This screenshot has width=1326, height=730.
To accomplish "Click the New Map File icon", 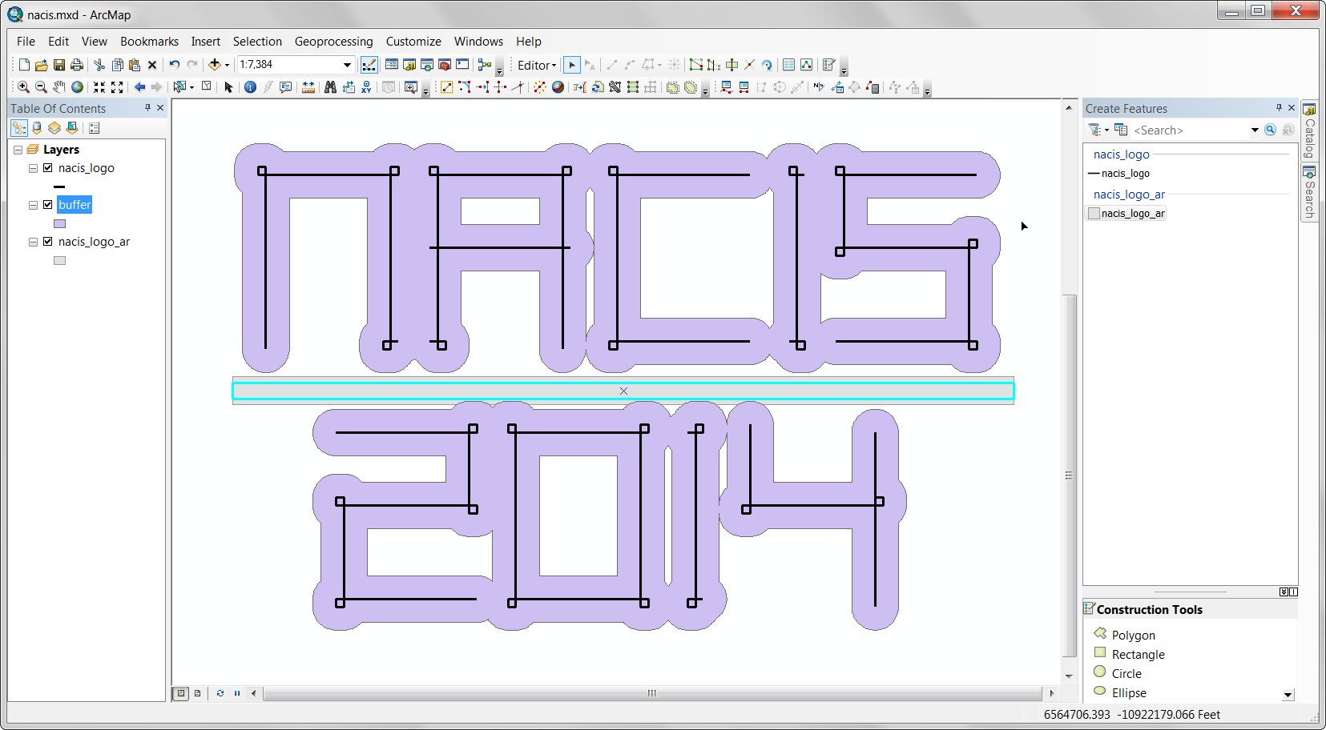I will pyautogui.click(x=24, y=65).
